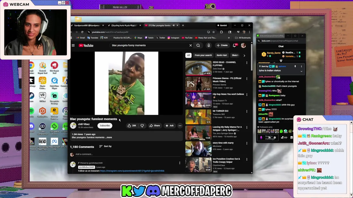The image size is (353, 198).
Task: Open the more actions ellipsis under the video
Action: pos(180,126)
